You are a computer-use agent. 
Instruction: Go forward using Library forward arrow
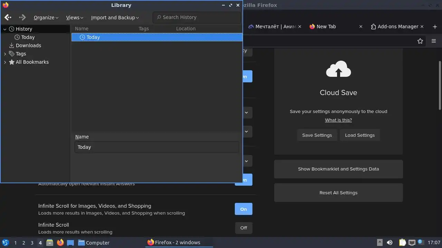(x=22, y=17)
